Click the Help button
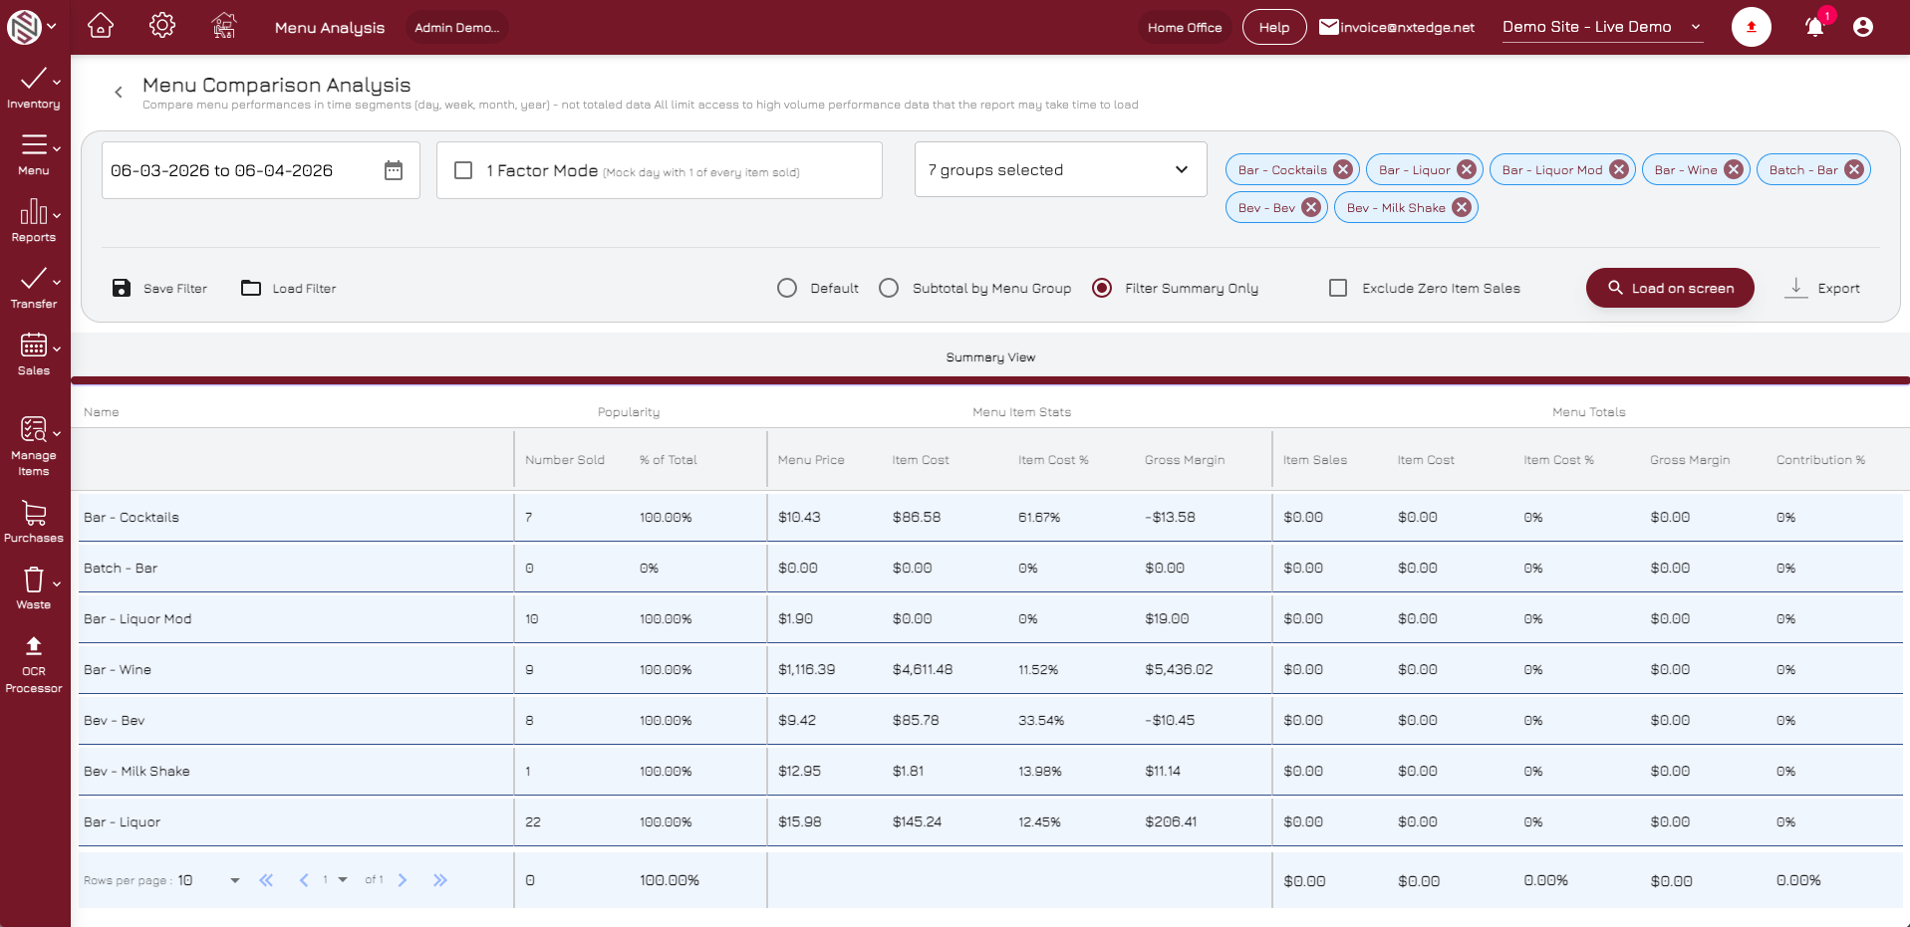Screen dimensions: 1910x927 pos(1274,27)
